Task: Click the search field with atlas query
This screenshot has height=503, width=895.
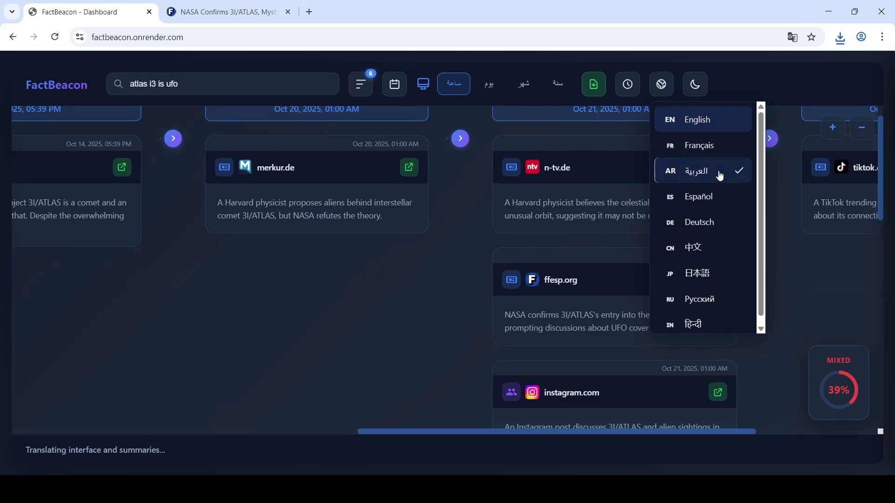Action: coord(223,84)
